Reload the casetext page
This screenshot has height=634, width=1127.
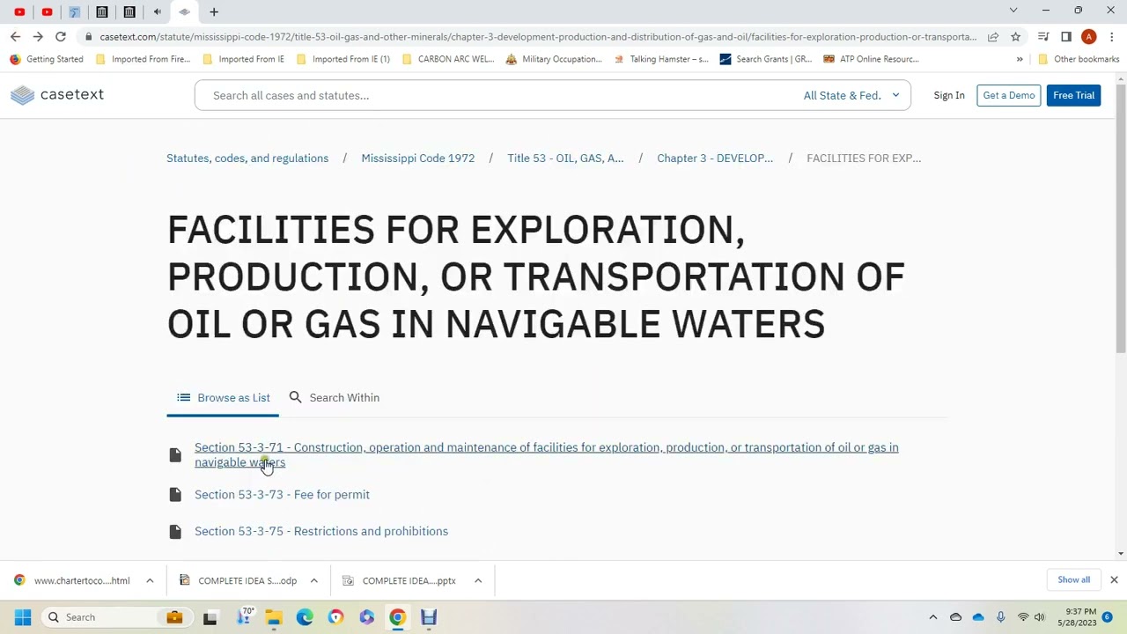click(x=61, y=37)
